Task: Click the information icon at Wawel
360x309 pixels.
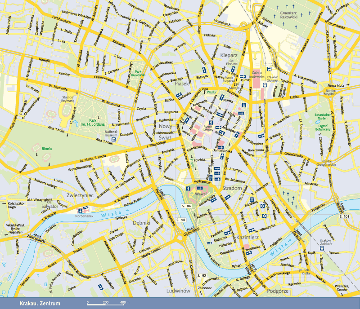Action: [x=188, y=189]
